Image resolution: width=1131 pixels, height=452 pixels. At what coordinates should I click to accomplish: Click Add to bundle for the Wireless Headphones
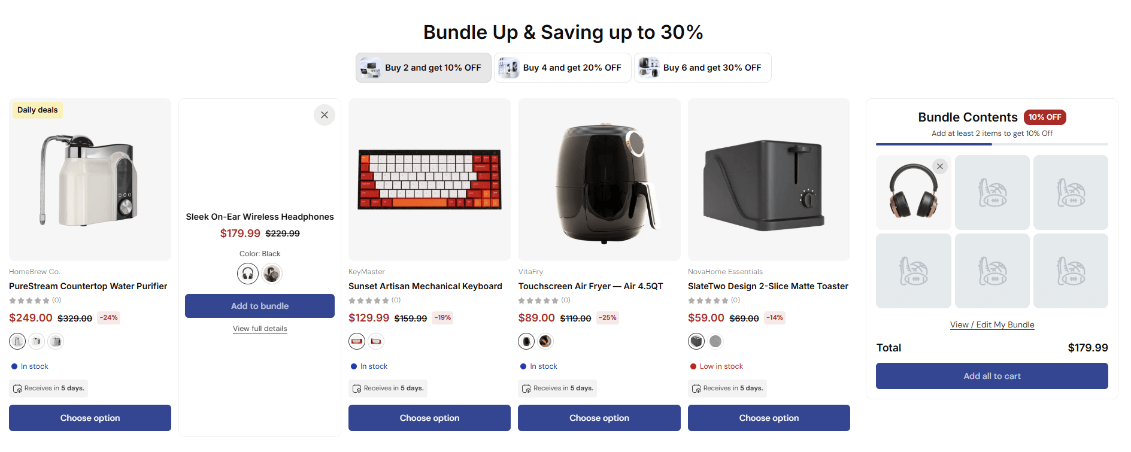(259, 305)
